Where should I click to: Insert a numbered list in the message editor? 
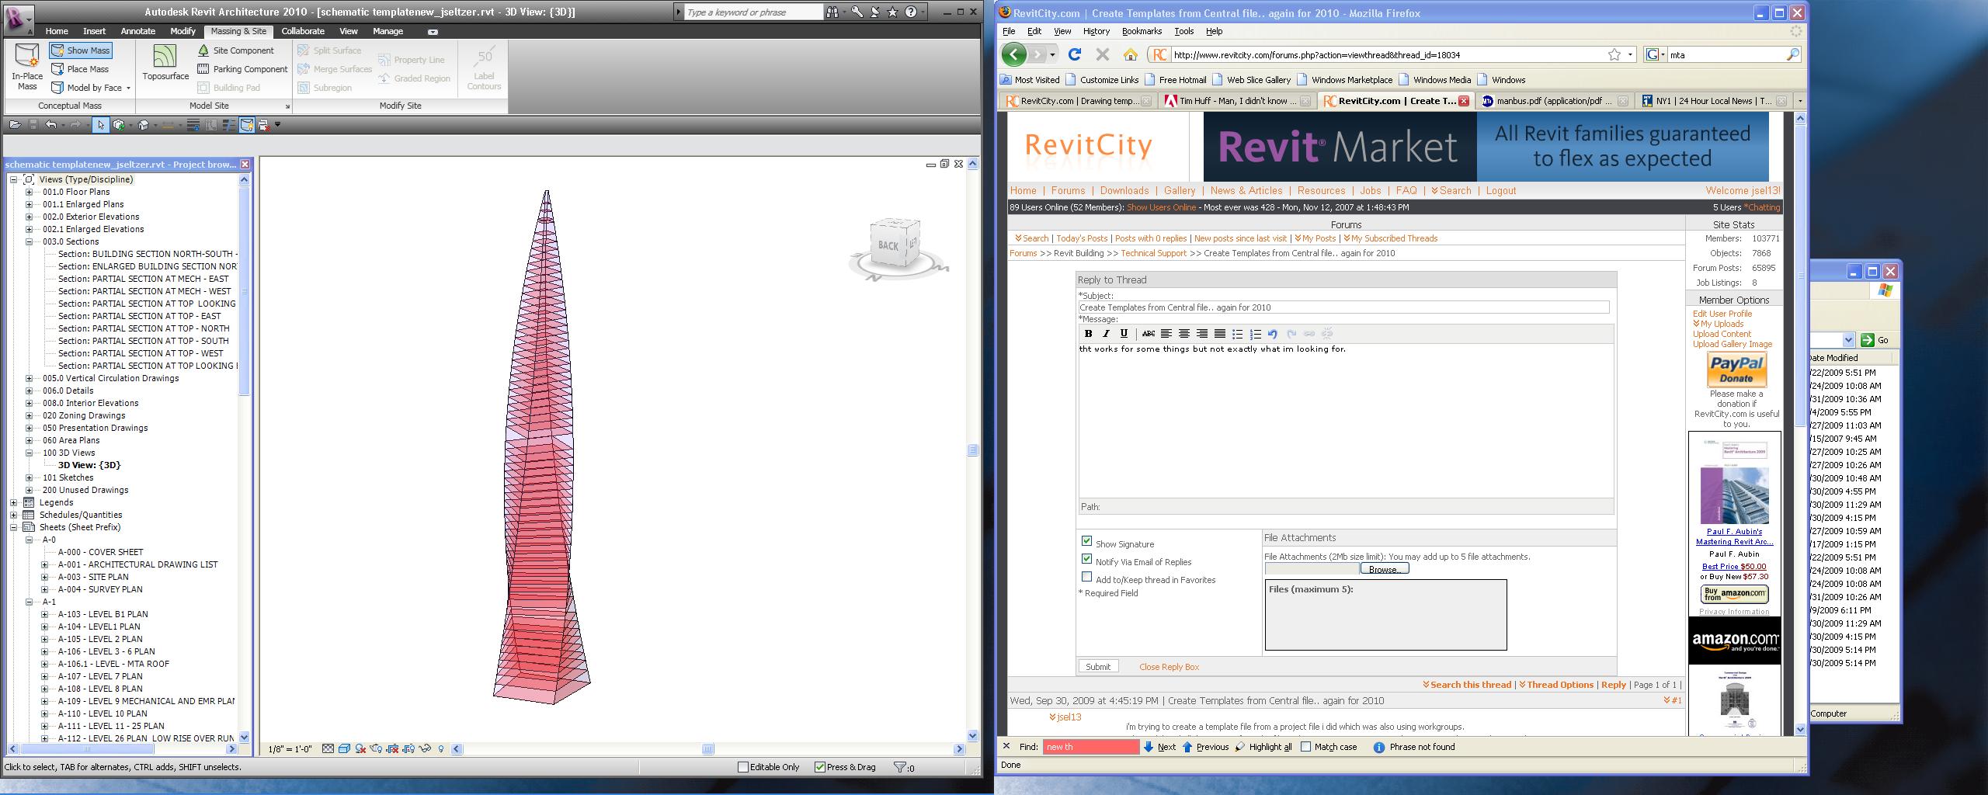[1255, 334]
